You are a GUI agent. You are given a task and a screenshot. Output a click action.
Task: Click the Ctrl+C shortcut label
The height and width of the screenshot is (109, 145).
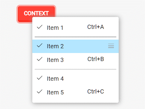coord(96,91)
